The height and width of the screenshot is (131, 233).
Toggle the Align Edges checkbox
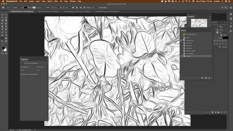pyautogui.click(x=98, y=8)
